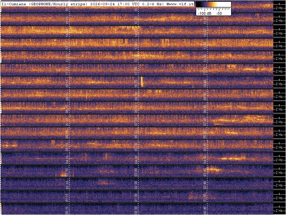This screenshot has width=286, height=215.
Task: Click the 01:30 time marker
Action: [x=136, y=198]
